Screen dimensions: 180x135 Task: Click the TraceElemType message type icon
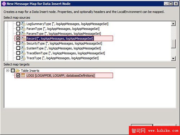pyautogui.click(x=23, y=53)
